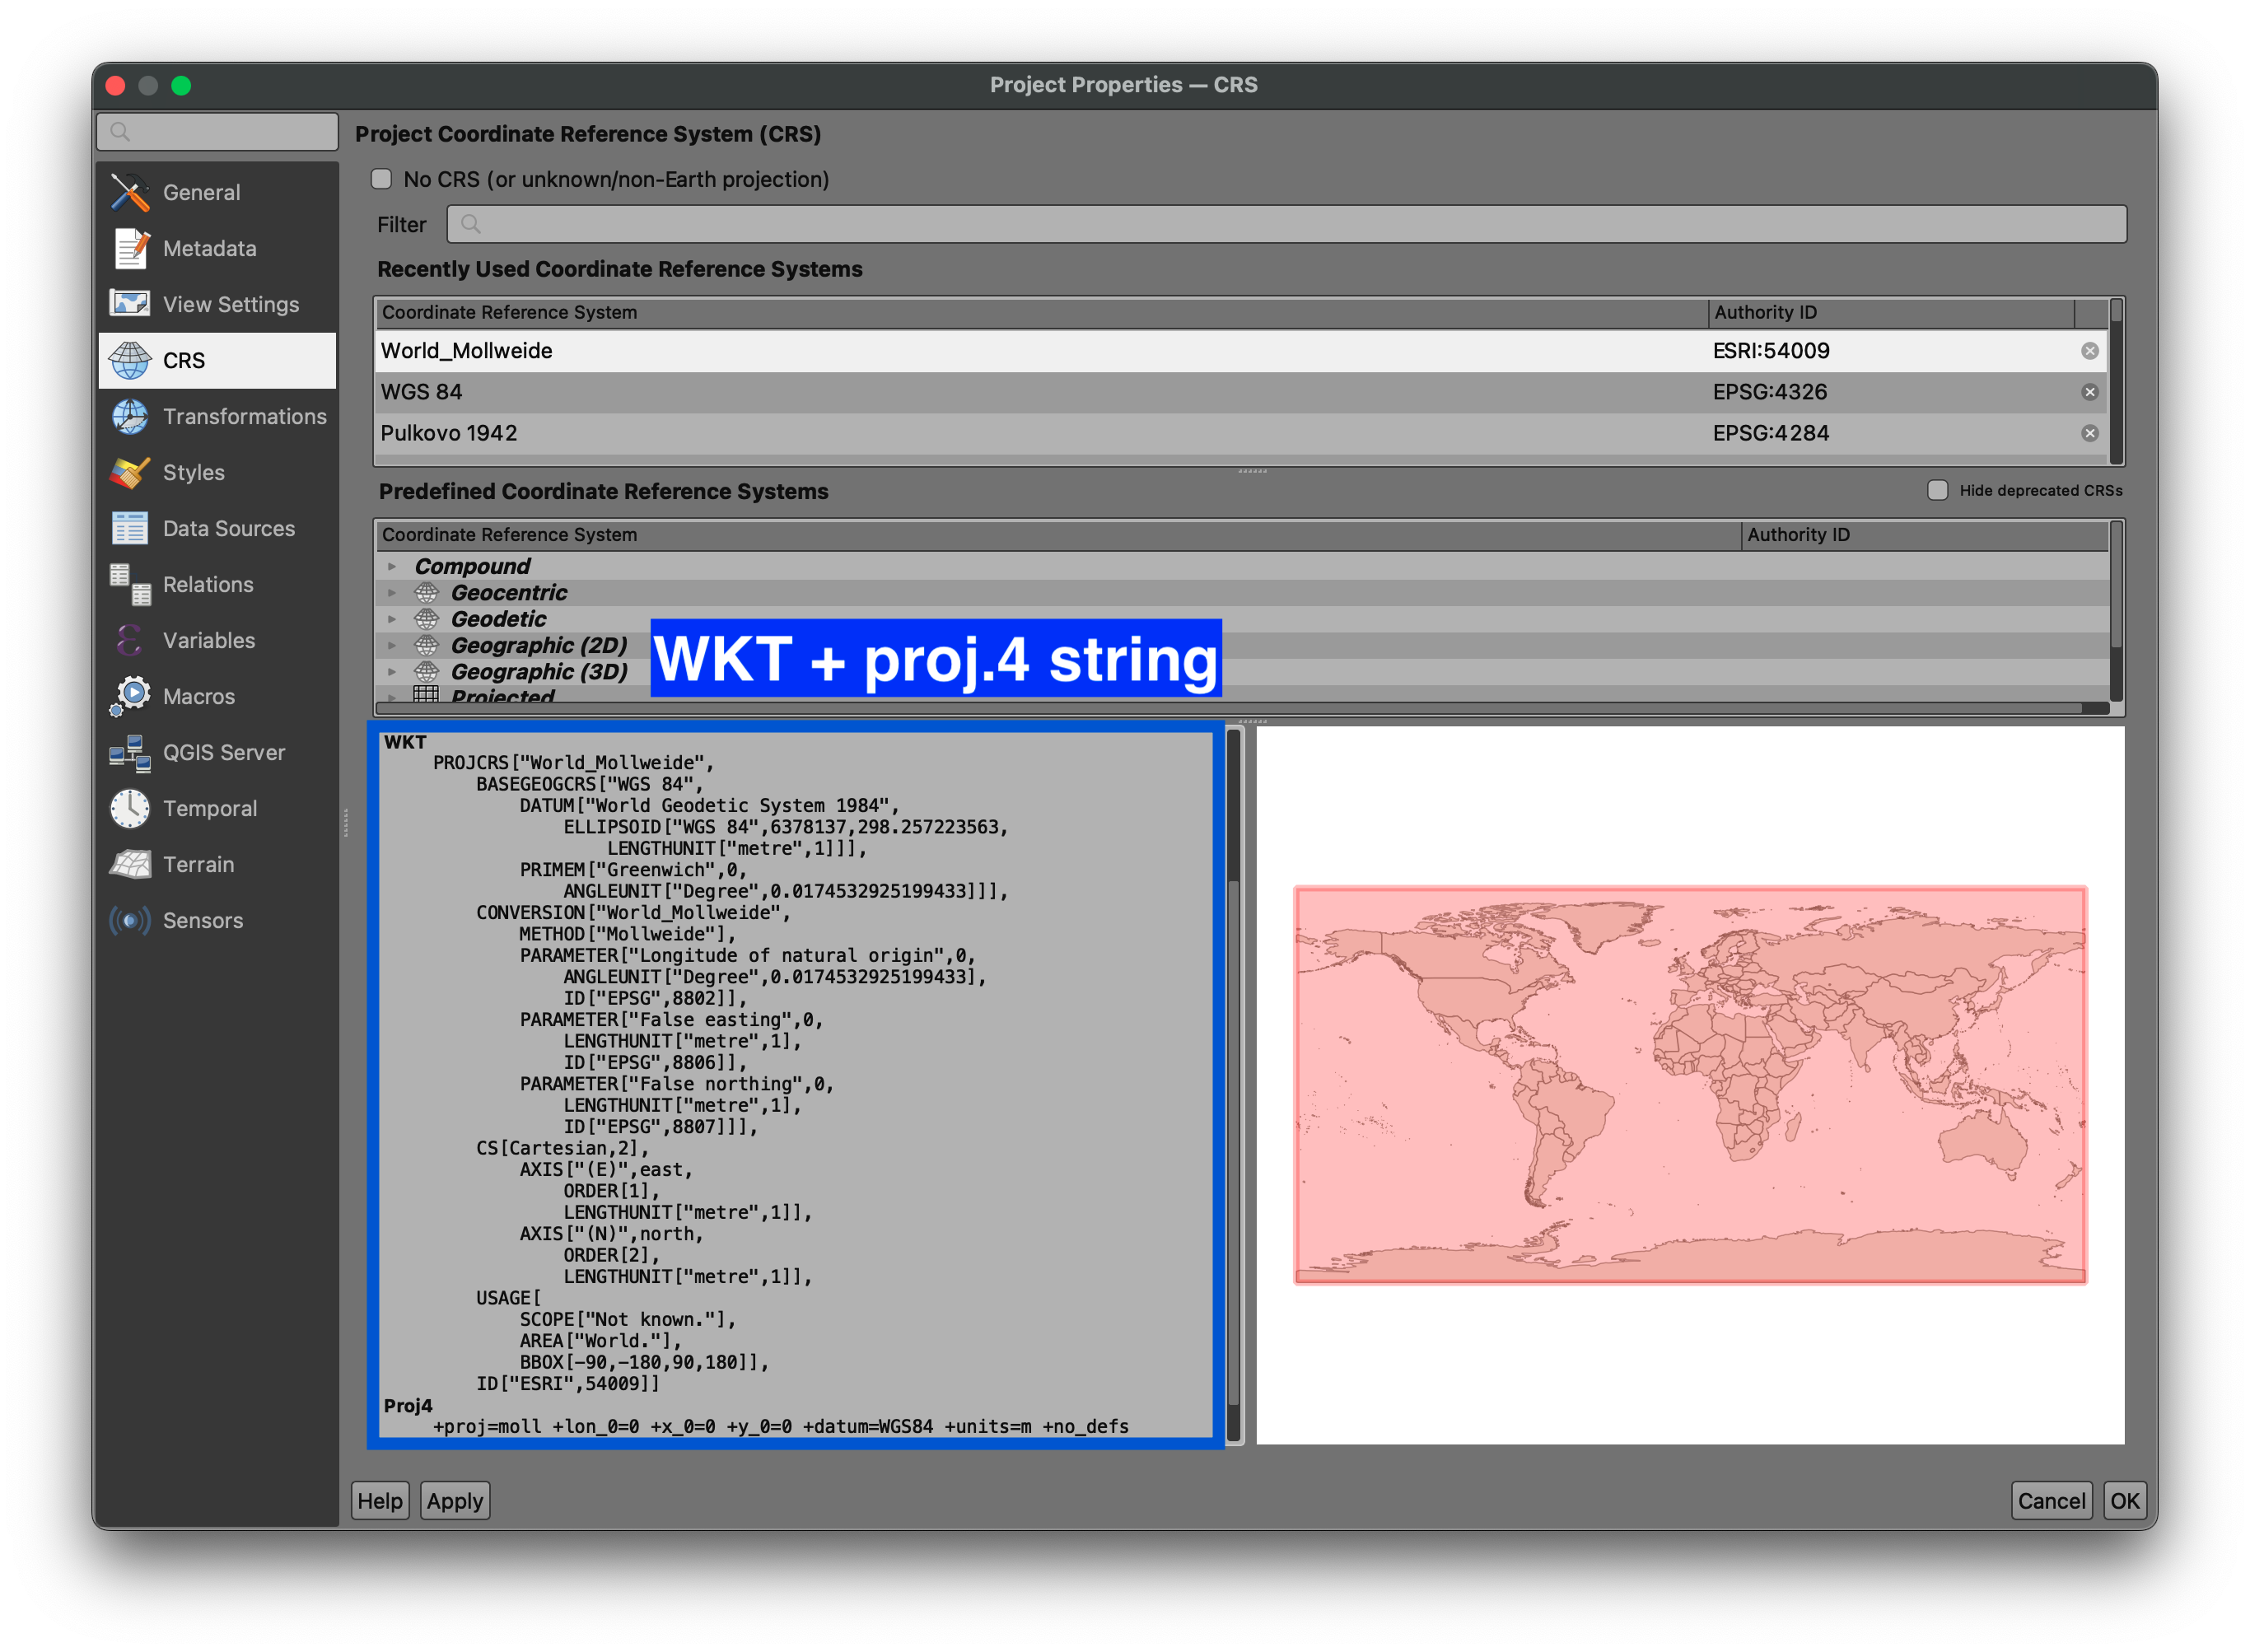This screenshot has width=2250, height=1652.
Task: Open the Temporal clock icon
Action: tap(130, 809)
